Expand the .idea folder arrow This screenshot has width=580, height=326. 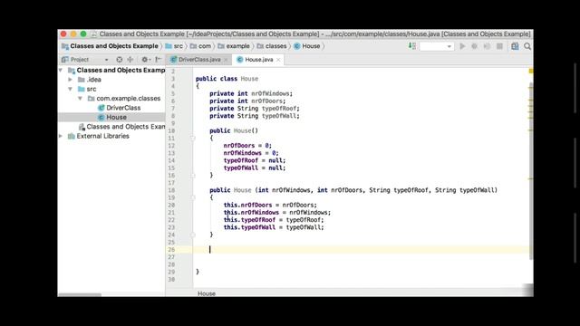coord(71,80)
